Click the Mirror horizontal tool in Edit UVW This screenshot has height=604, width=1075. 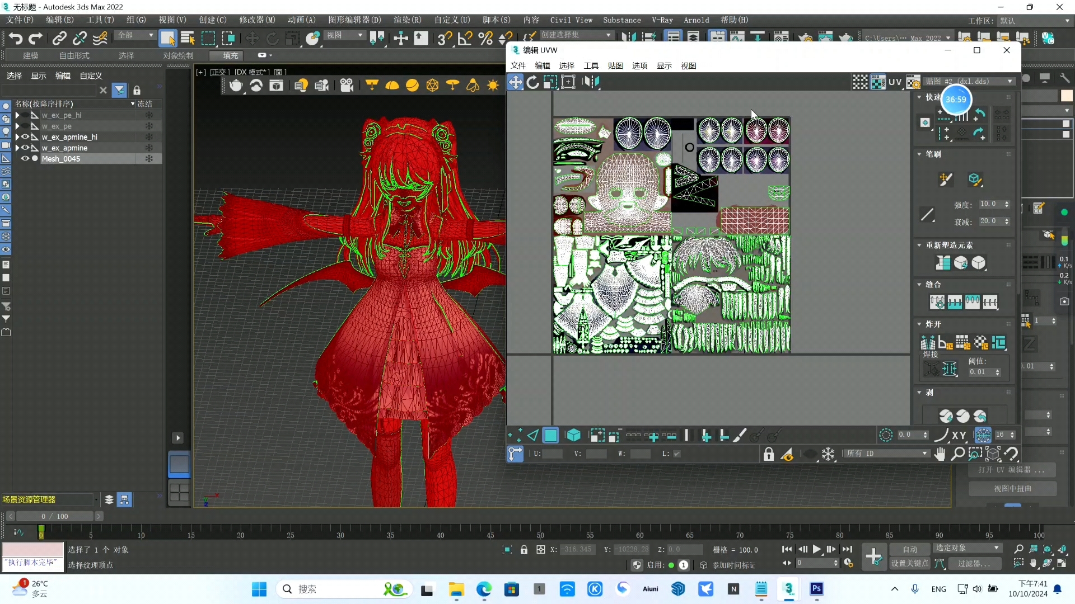click(591, 82)
